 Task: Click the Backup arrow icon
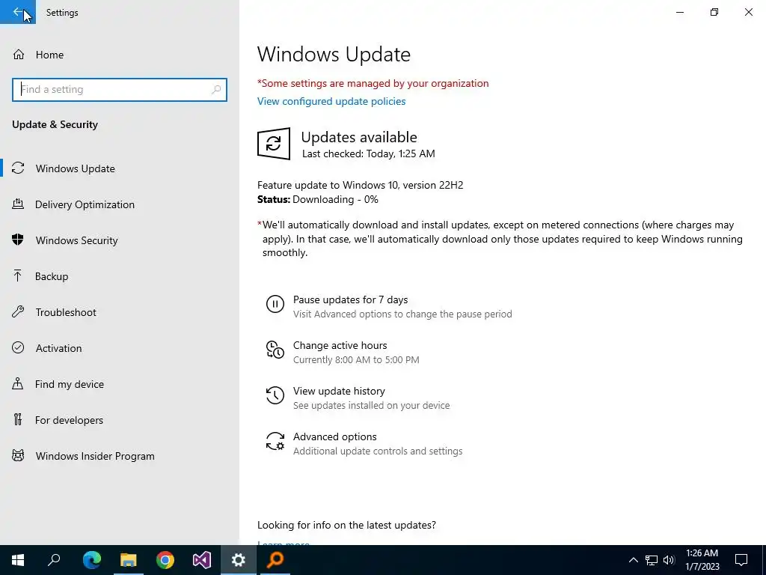pos(18,276)
